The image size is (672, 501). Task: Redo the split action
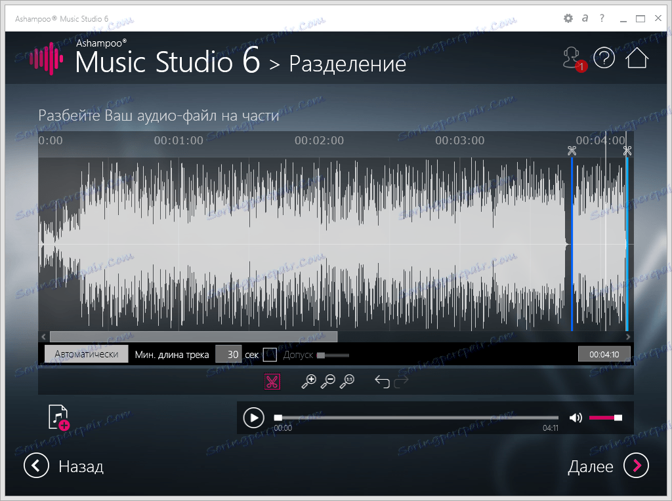401,381
